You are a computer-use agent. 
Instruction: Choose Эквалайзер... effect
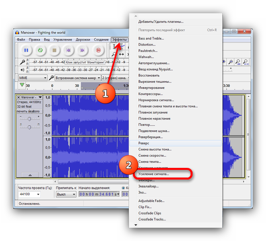pos(176,186)
